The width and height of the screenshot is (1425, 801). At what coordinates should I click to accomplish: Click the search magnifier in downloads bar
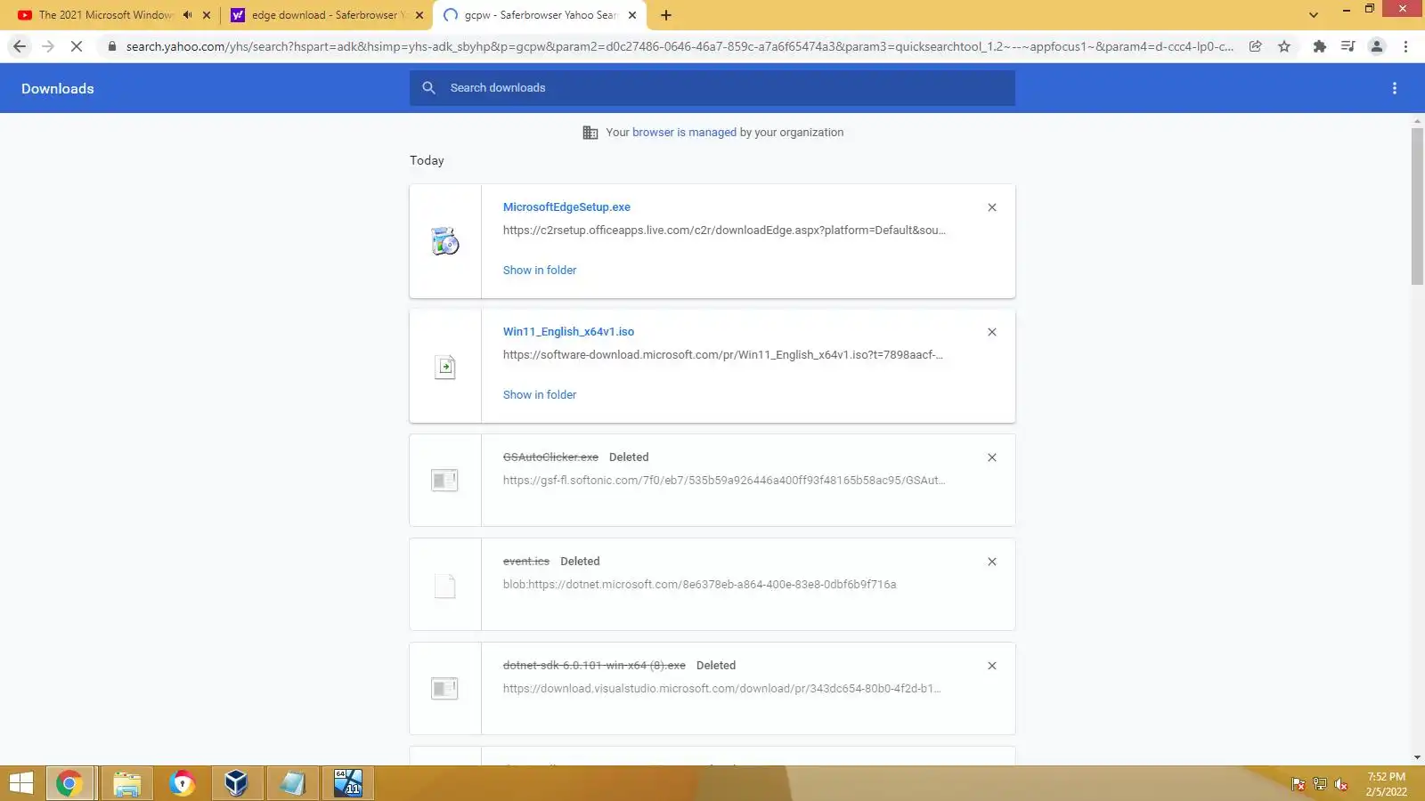tap(428, 88)
